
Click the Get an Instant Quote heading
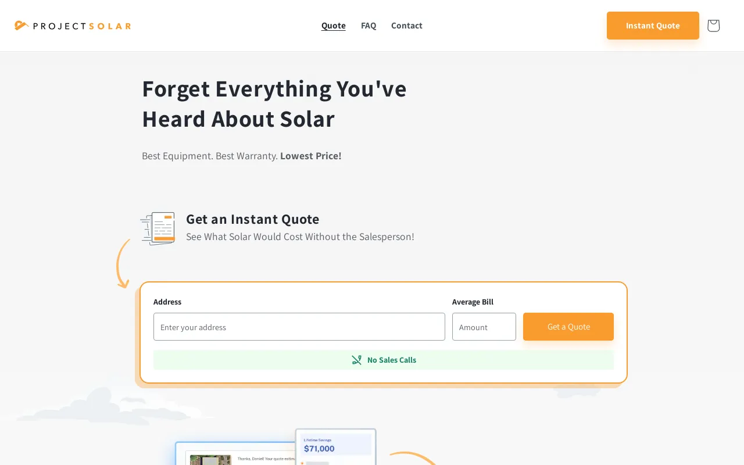click(x=252, y=219)
